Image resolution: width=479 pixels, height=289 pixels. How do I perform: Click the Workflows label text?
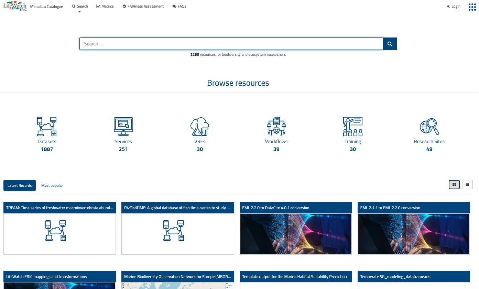276,141
